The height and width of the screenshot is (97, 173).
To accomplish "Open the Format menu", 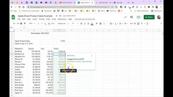I will [x=42, y=19].
